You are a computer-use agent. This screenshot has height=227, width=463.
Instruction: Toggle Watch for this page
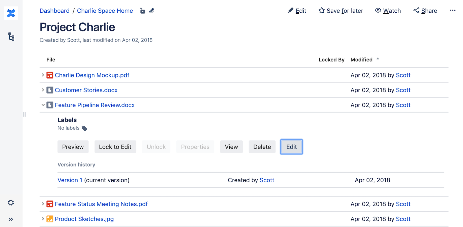[x=388, y=11]
